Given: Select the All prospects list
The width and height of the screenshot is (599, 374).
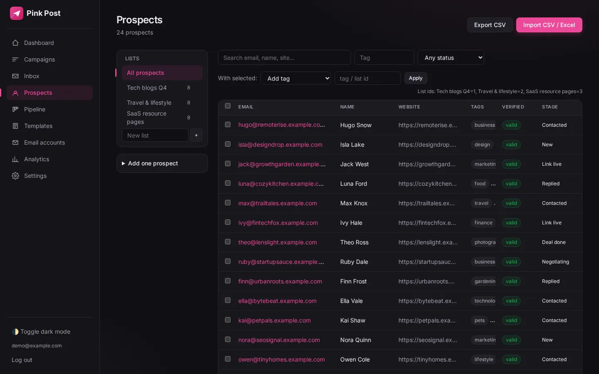Looking at the screenshot, I should click(162, 73).
